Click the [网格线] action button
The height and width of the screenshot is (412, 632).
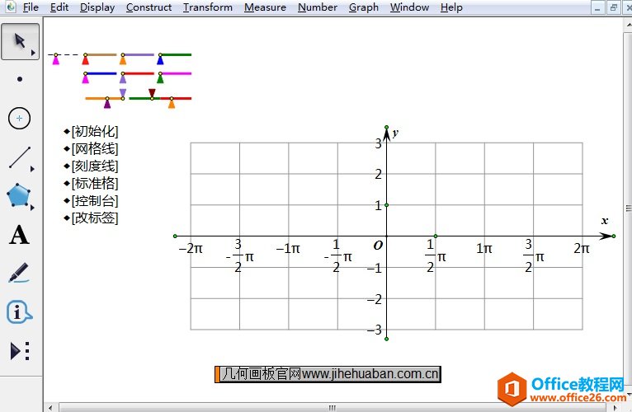(91, 148)
